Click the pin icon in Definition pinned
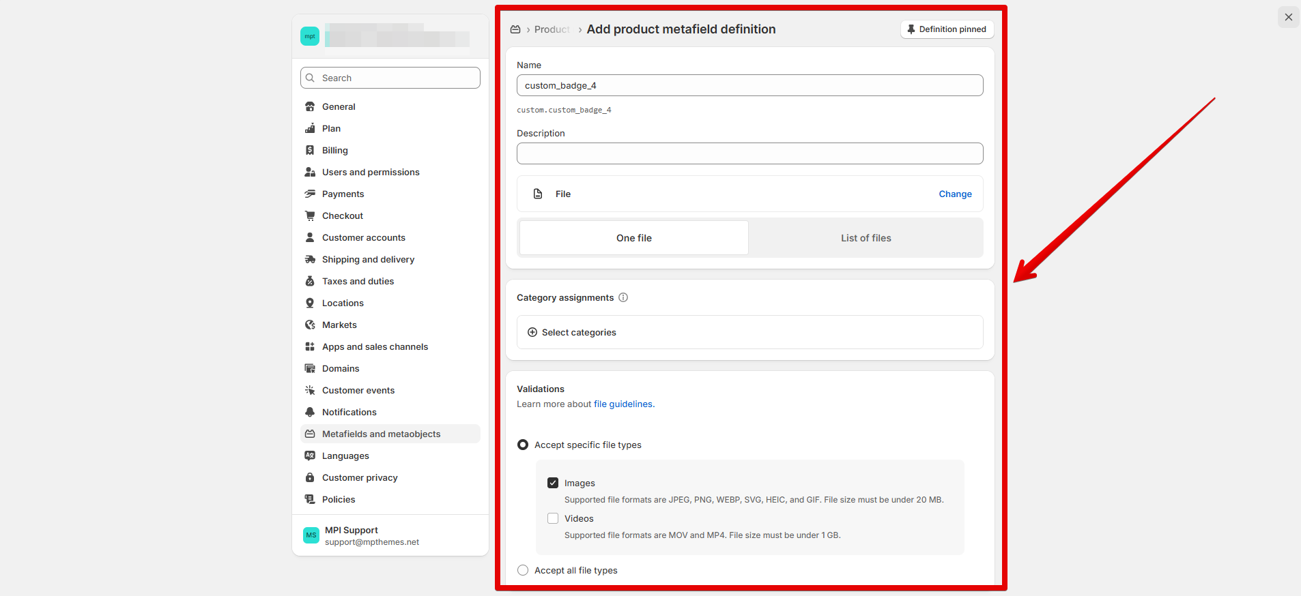This screenshot has width=1301, height=596. (x=911, y=29)
